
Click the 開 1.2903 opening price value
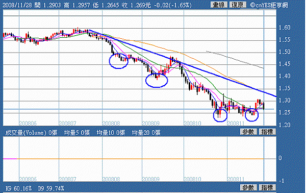click(48, 5)
